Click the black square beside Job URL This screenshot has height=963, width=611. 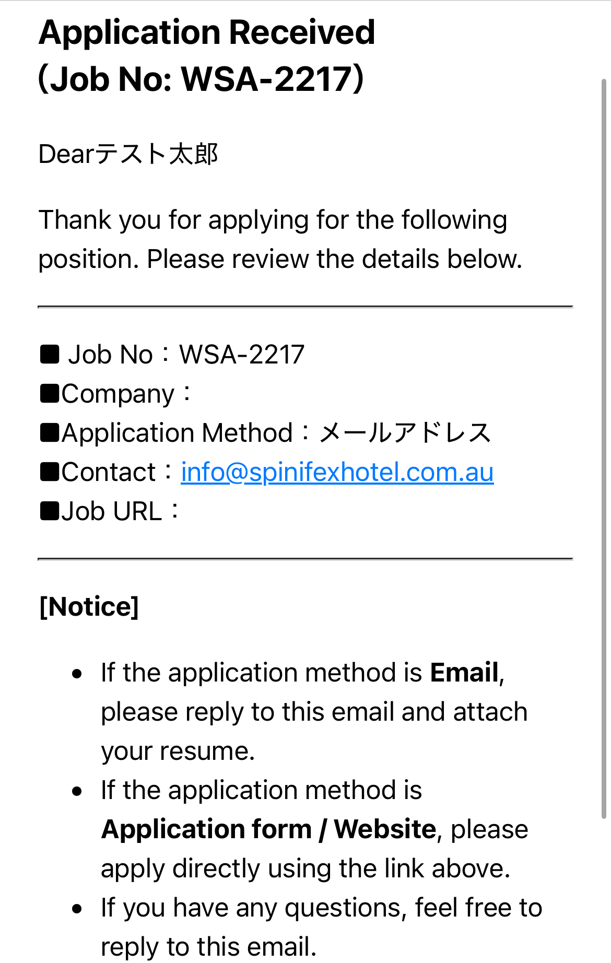point(50,511)
